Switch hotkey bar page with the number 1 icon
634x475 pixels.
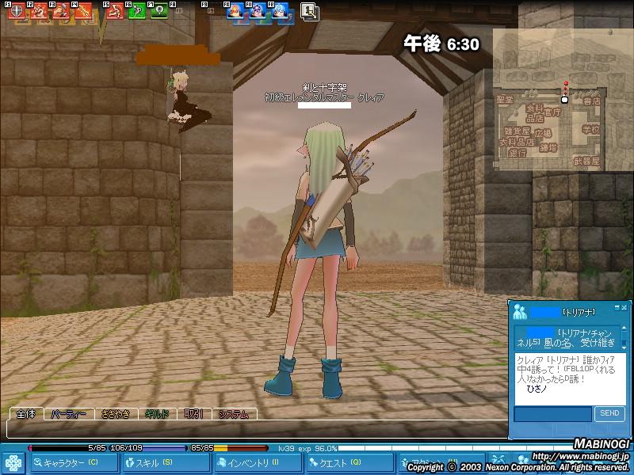click(x=310, y=11)
